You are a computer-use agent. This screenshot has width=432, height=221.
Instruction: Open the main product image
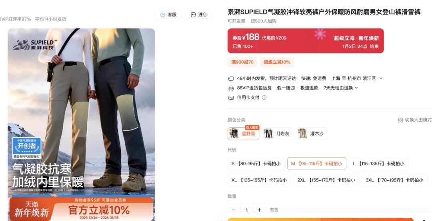(81, 124)
